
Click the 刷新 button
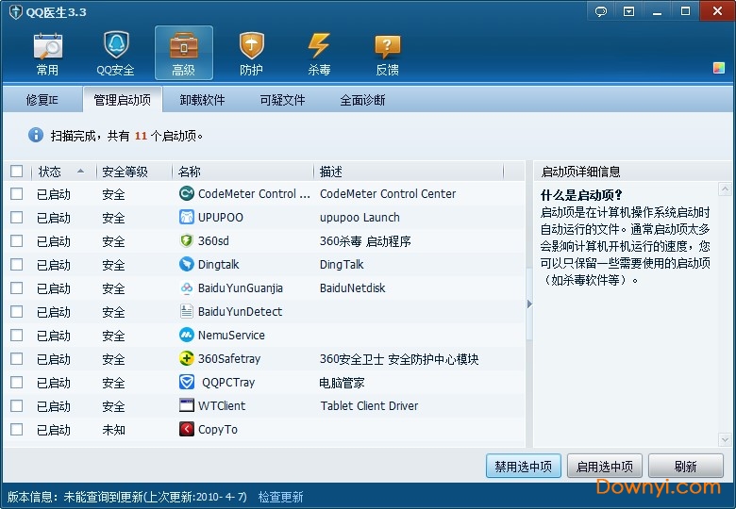(x=686, y=466)
